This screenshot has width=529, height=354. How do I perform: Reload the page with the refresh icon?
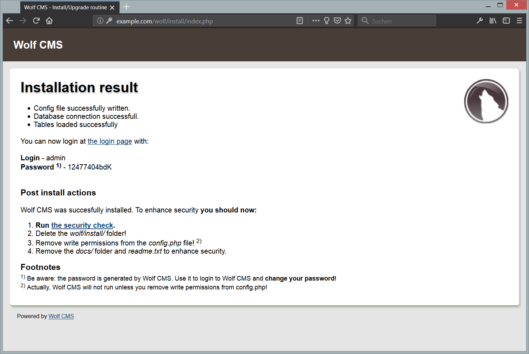(x=36, y=21)
